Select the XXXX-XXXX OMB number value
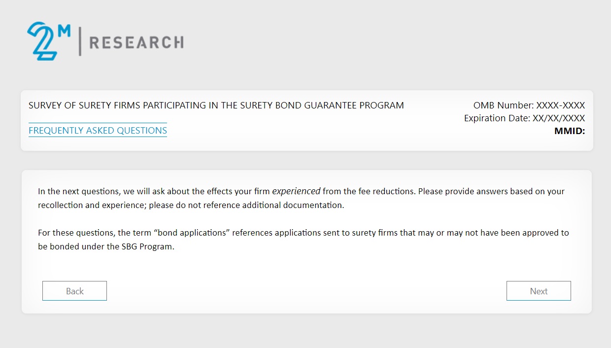Image resolution: width=611 pixels, height=348 pixels. 560,105
